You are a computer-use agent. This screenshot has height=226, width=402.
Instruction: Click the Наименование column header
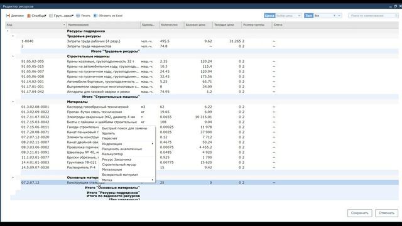[103, 25]
